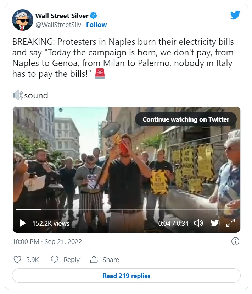Open the tweet via the video's Twitter bird icon

(215, 223)
